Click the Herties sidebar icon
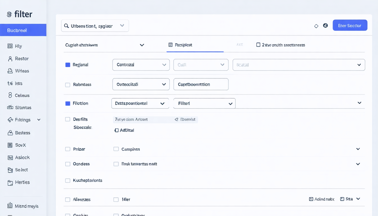 pos(10,183)
